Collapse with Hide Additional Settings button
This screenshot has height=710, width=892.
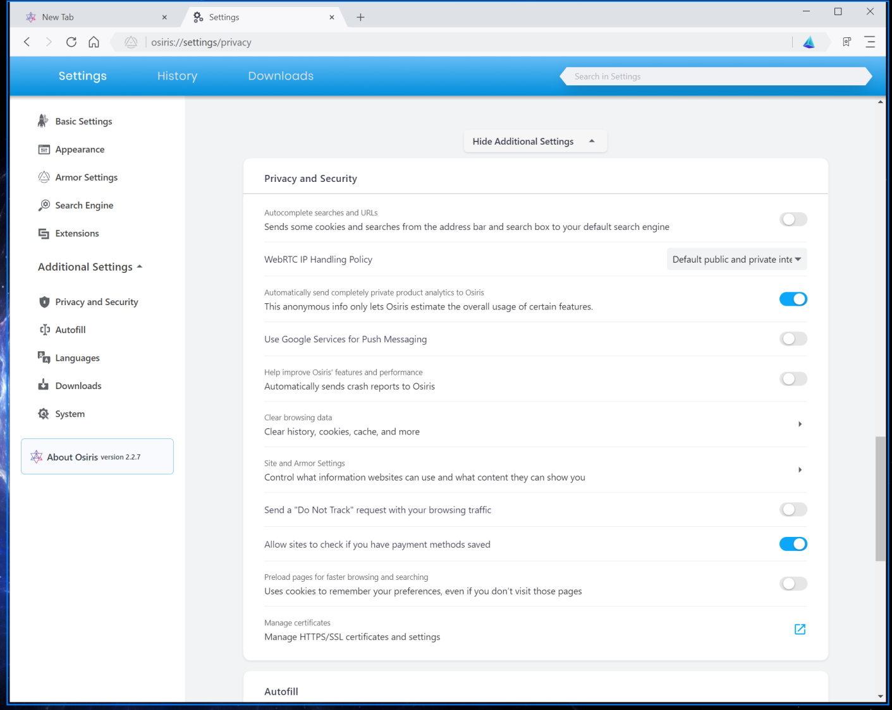coord(535,141)
